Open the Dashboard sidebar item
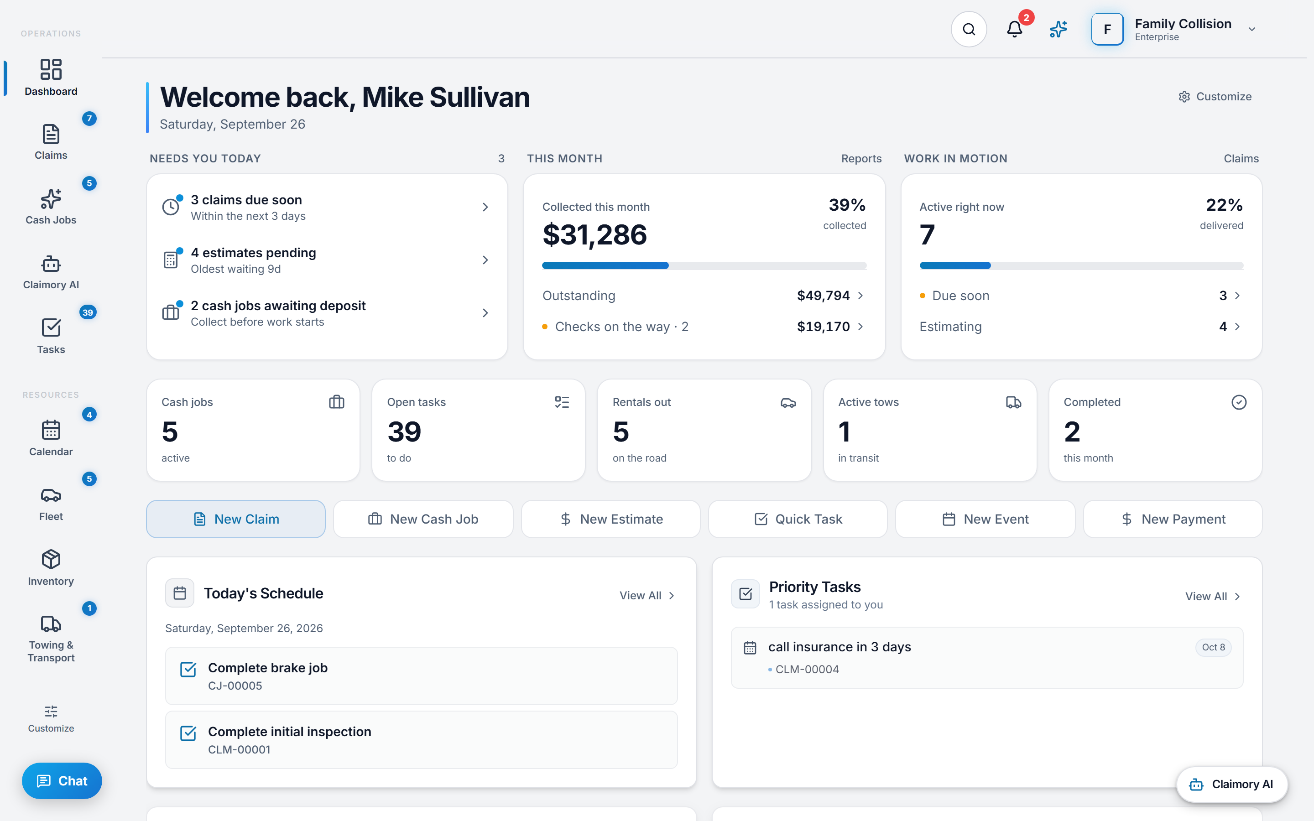This screenshot has width=1314, height=821. pyautogui.click(x=51, y=77)
